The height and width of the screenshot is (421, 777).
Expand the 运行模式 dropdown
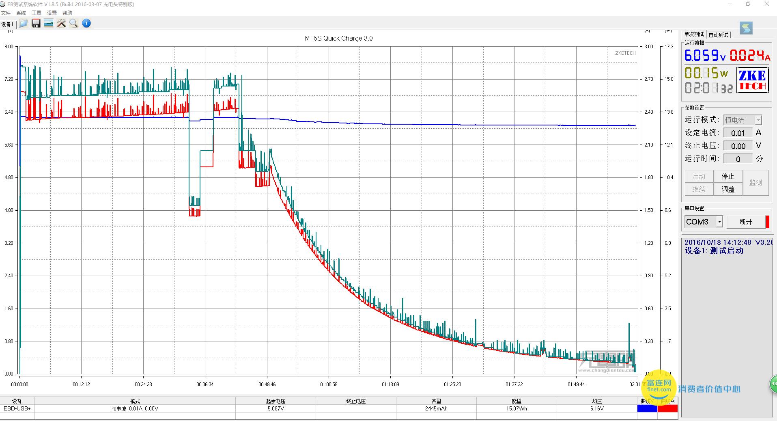[758, 120]
